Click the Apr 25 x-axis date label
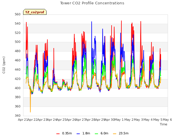The height and width of the screenshot is (139, 185). coord(62,120)
